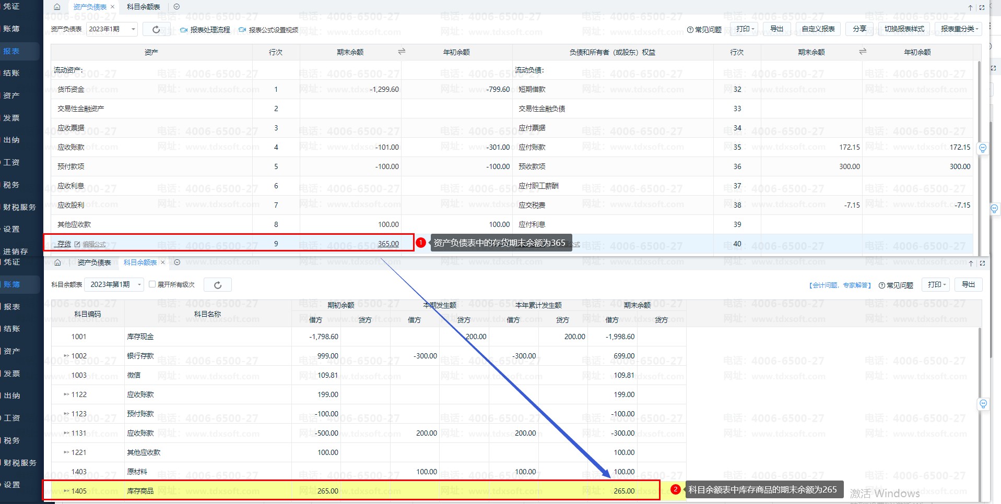Viewport: 1001px width, 504px height.
Task: Open the 会计问题, 专家解答 link
Action: tap(840, 285)
